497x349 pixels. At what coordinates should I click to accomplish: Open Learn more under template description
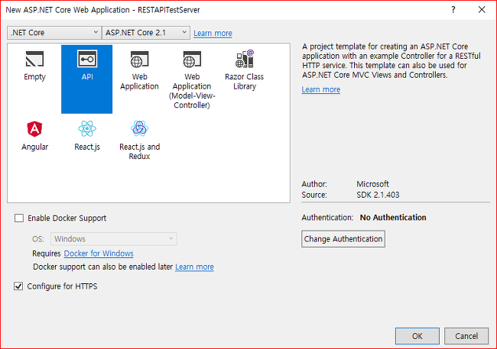(x=321, y=89)
